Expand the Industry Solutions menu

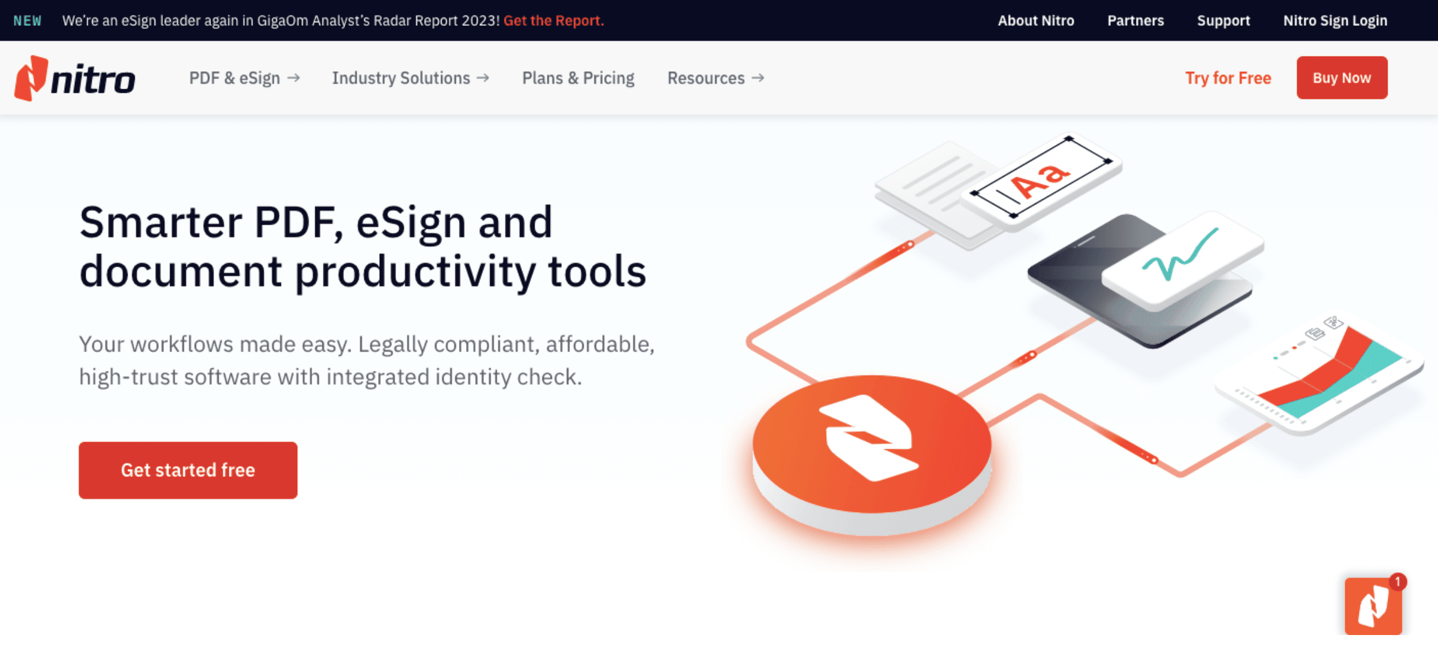410,78
